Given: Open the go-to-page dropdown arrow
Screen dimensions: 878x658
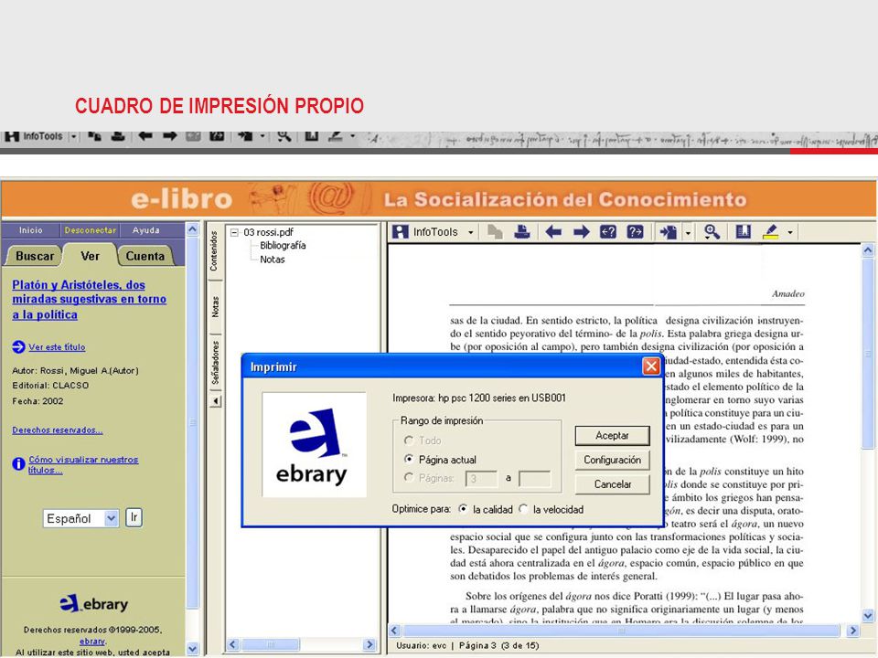Looking at the screenshot, I should pyautogui.click(x=688, y=232).
